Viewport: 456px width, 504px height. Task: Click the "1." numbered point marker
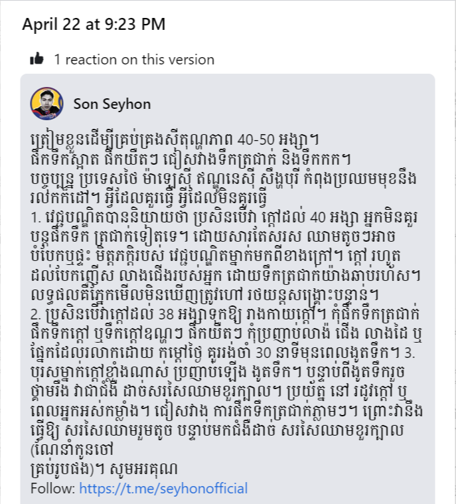tap(36, 218)
